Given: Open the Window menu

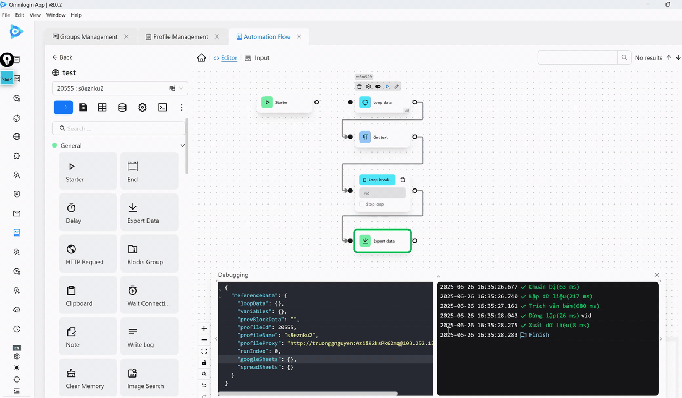Looking at the screenshot, I should (x=55, y=15).
